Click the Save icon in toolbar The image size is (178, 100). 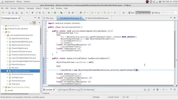pos(9,13)
